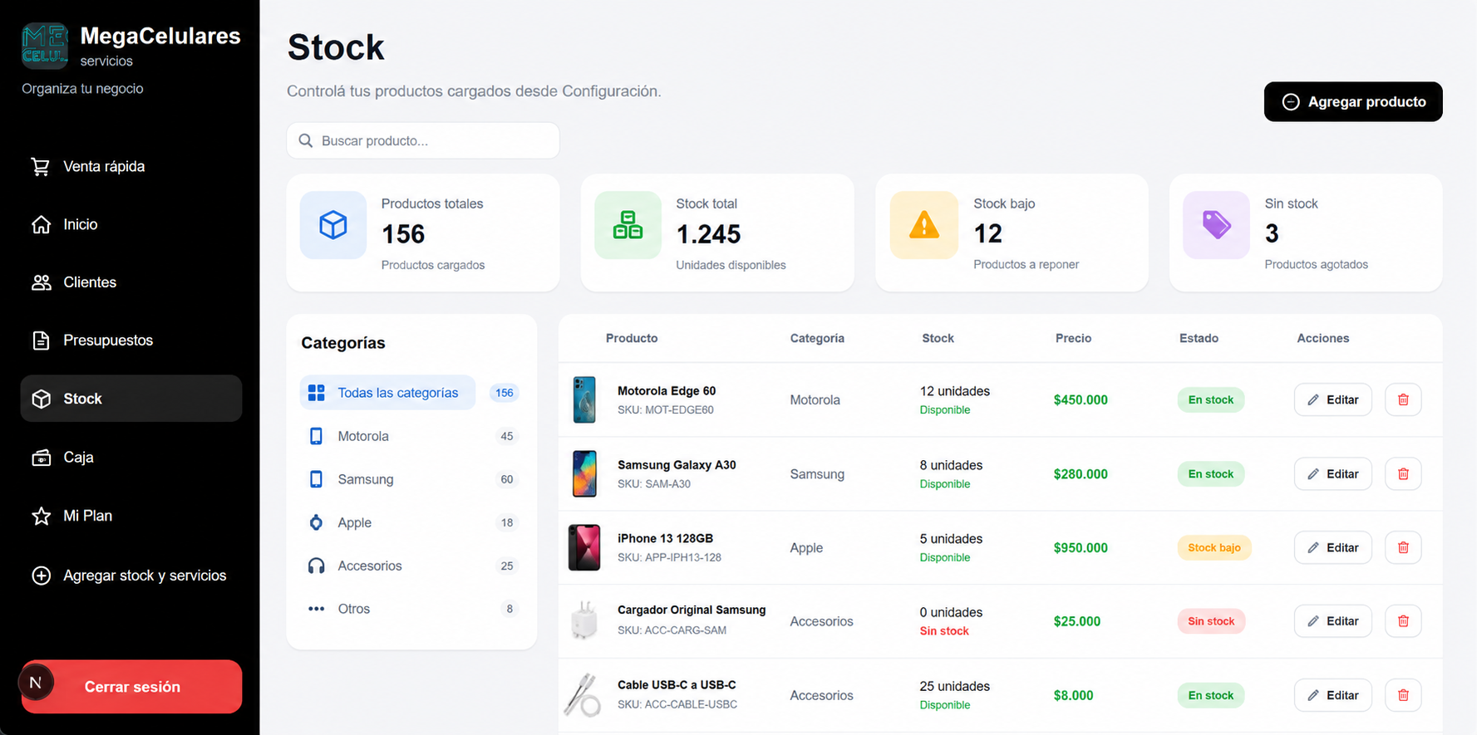The image size is (1477, 735).
Task: Click the Productos totales box icon
Action: click(333, 225)
